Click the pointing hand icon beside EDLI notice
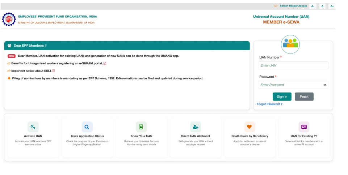The height and width of the screenshot is (175, 348). tap(9, 71)
